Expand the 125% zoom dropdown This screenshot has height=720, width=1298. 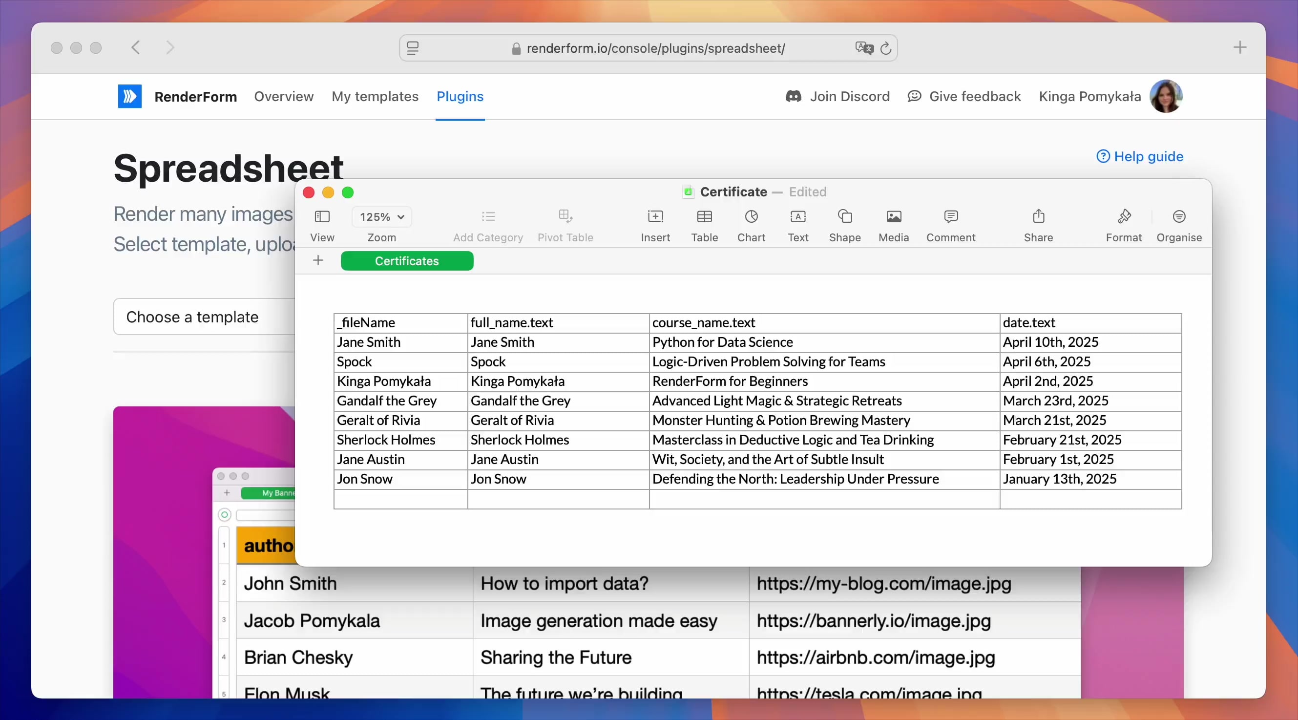[x=381, y=217]
